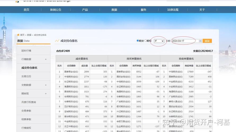Click volume value 2237 for 东证期货
This screenshot has height=132, width=236.
86,82
